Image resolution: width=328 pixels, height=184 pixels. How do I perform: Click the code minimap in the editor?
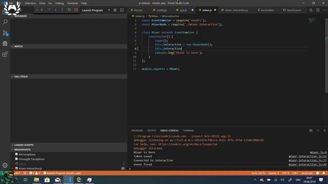point(312,20)
